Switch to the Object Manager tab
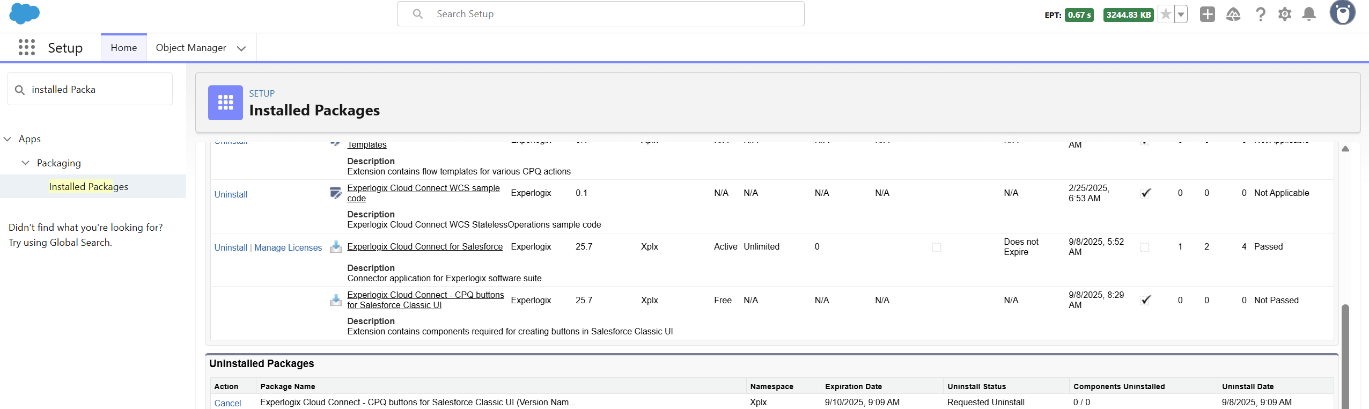Image resolution: width=1369 pixels, height=409 pixels. tap(191, 48)
